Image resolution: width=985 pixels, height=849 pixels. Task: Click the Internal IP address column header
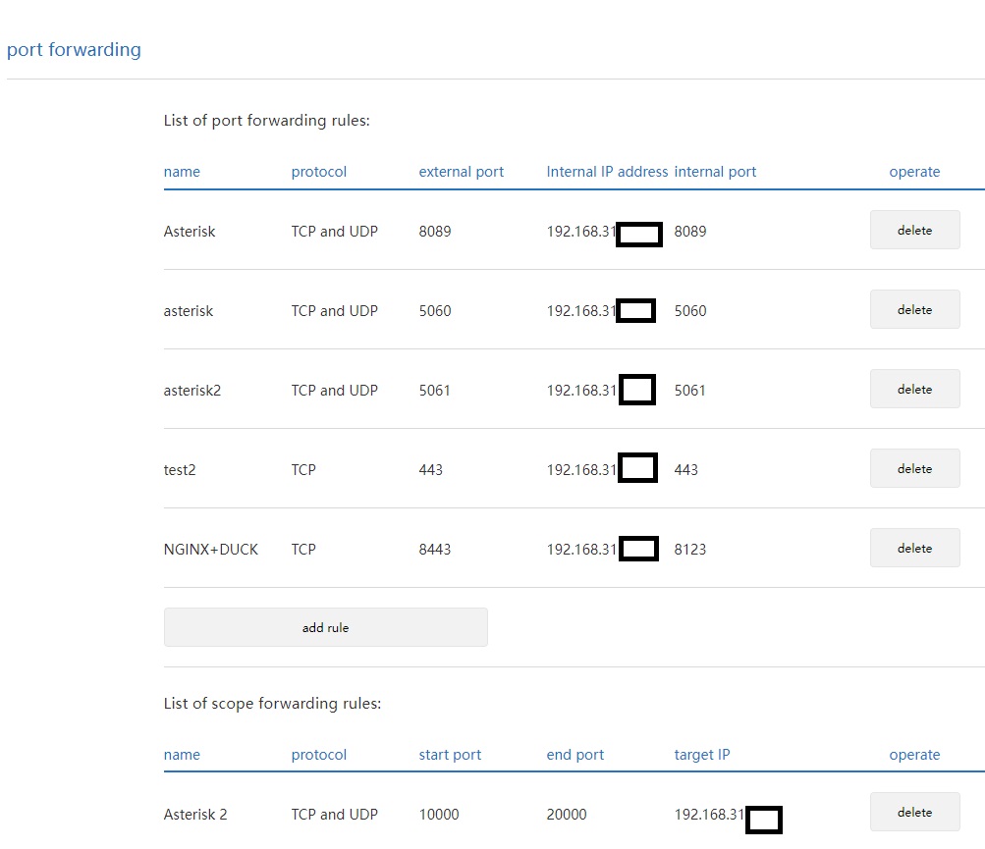tap(607, 172)
